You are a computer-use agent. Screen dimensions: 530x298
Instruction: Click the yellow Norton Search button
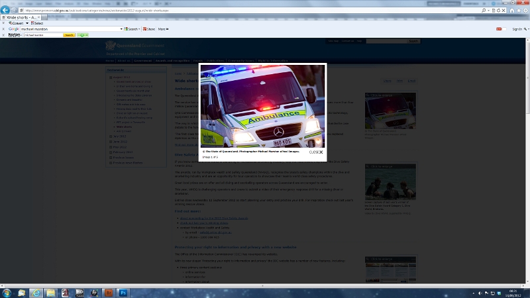[69, 35]
